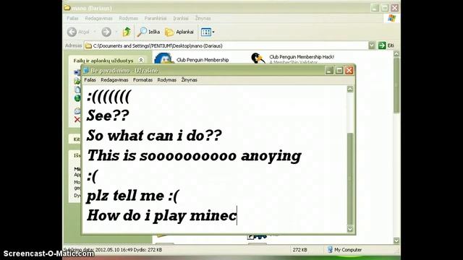Click the Windows flag logo in Explorer
Screen dimensions: 463x260
pos(391,18)
